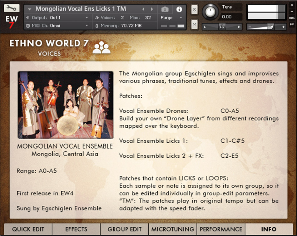
Task: Click the 'C0-A5' range text
Action: [x=230, y=111]
